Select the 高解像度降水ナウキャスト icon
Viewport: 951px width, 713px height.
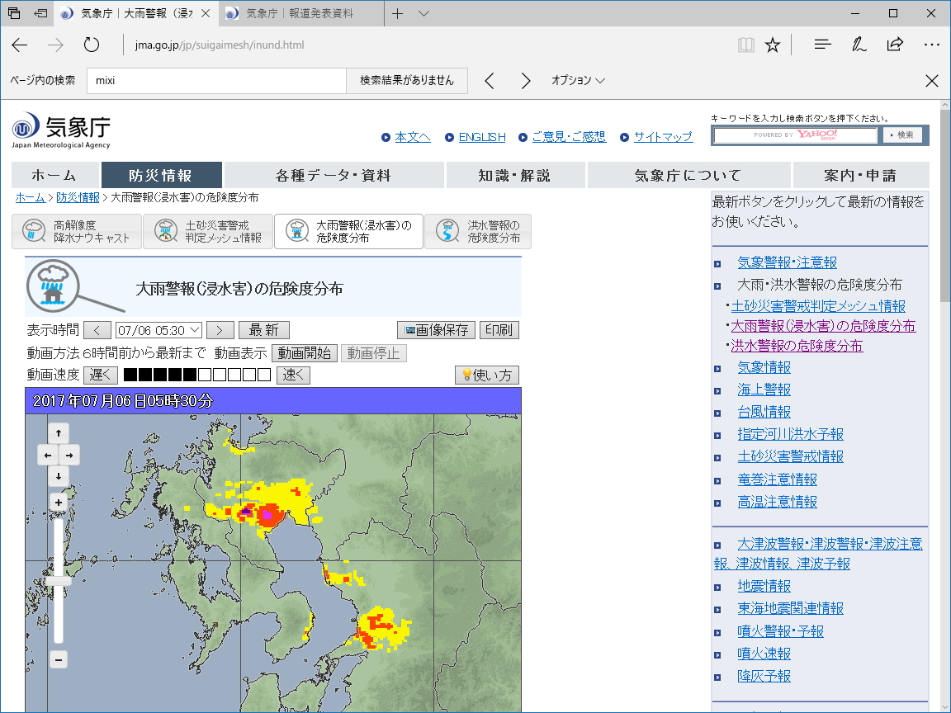coord(77,231)
